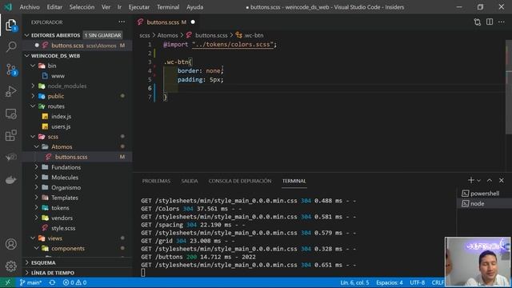Click Espacios: 4 indentation setting

[x=390, y=282]
